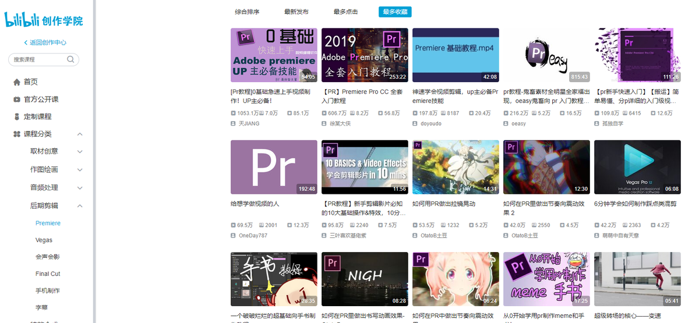Click author icon beside doyoudo
Image resolution: width=699 pixels, height=323 pixels.
415,123
